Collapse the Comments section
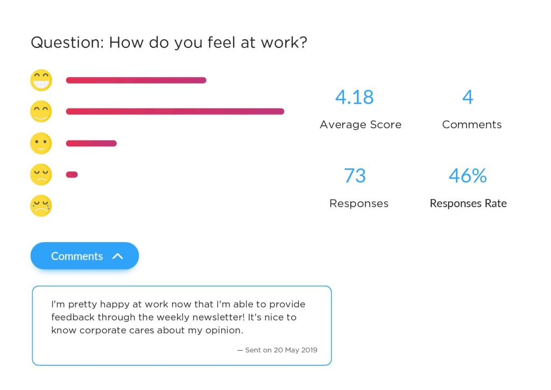This screenshot has height=390, width=551. coord(84,256)
